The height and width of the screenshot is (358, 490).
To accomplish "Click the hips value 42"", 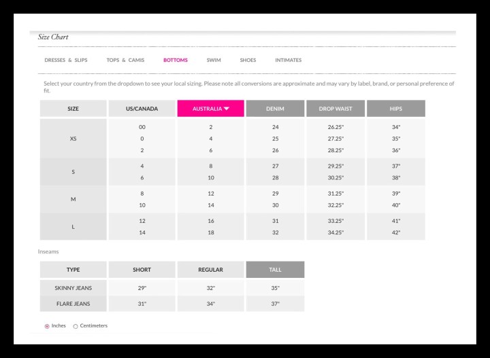I will [x=396, y=232].
